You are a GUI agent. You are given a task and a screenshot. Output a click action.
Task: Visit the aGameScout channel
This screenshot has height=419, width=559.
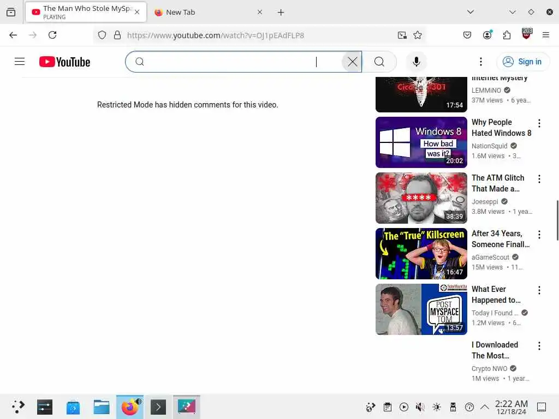tap(490, 257)
